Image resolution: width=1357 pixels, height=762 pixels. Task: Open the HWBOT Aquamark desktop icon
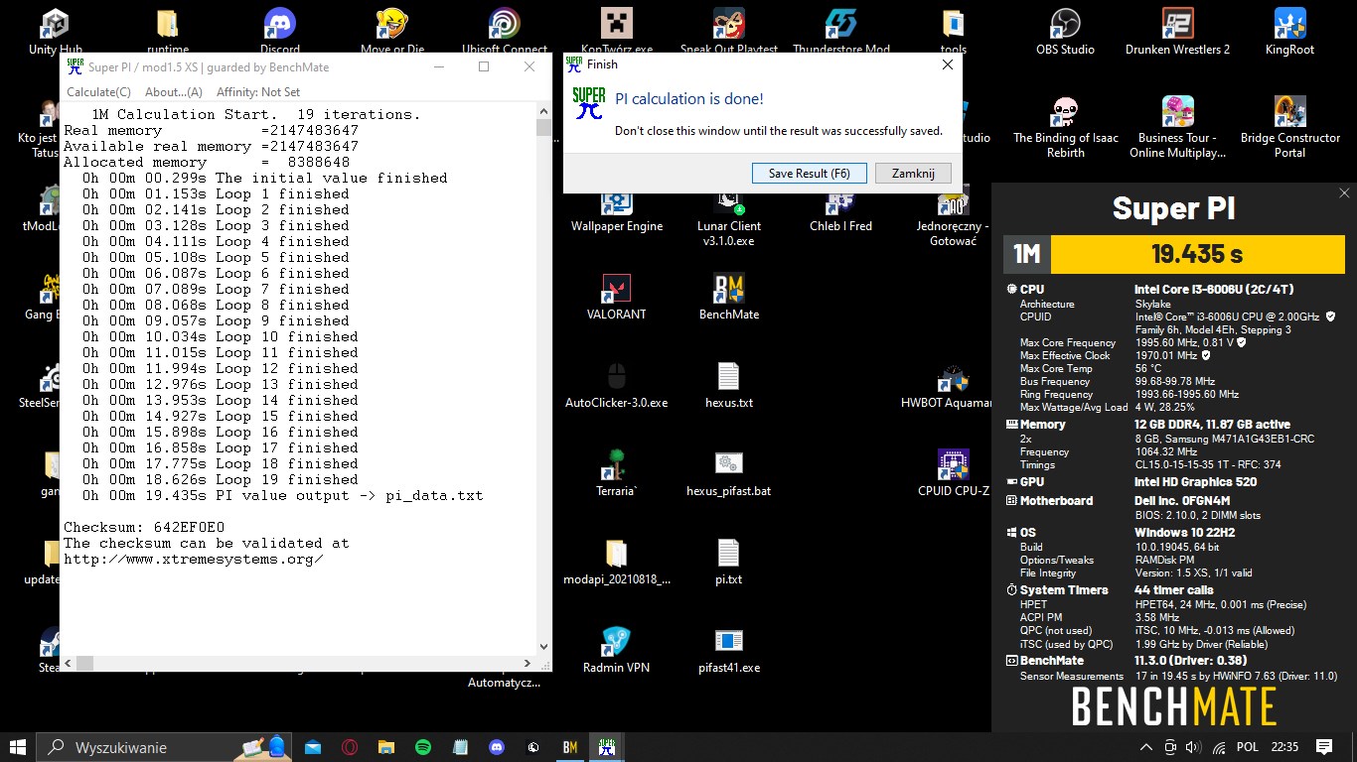coord(948,385)
